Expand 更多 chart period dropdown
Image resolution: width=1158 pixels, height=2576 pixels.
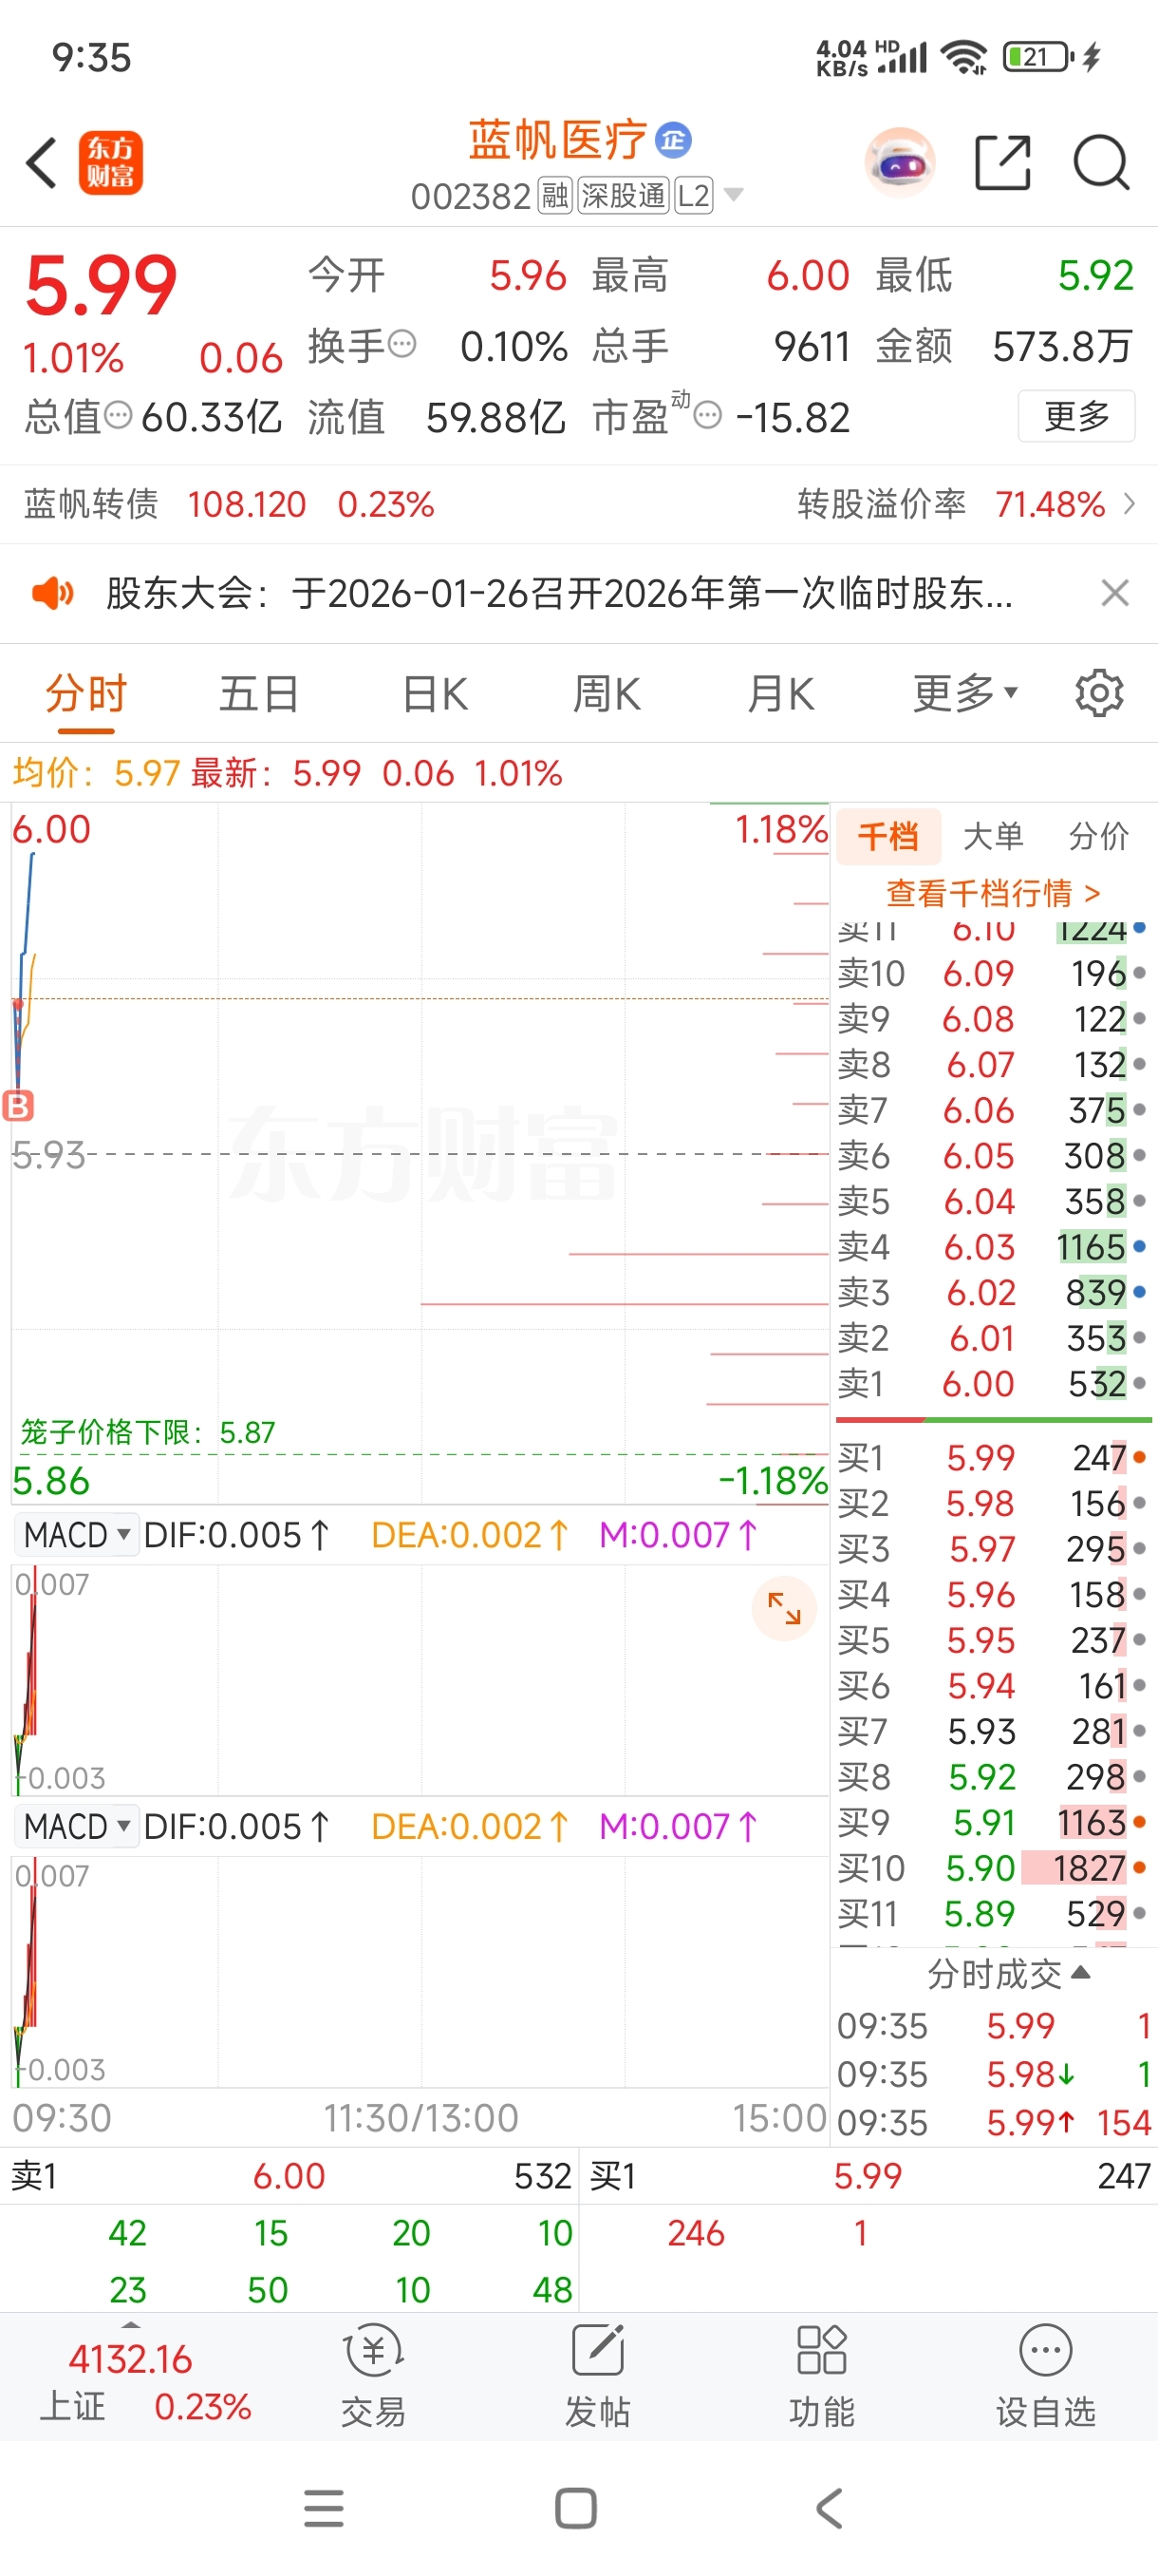(965, 693)
